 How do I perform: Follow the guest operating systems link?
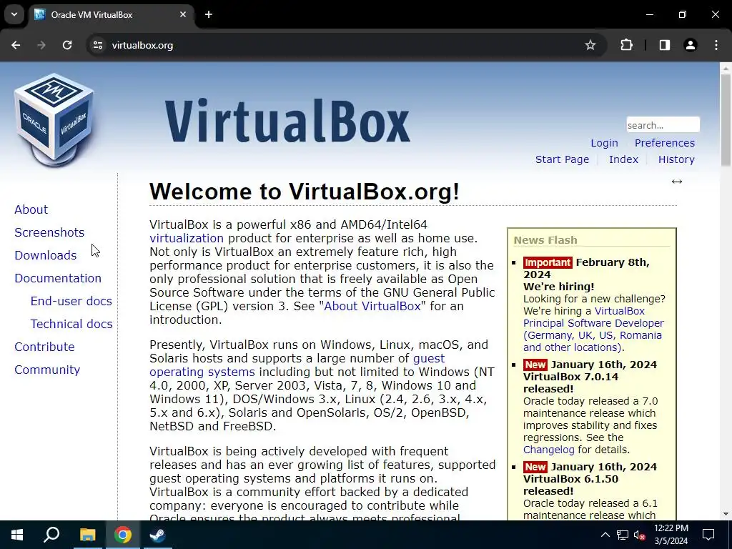297,365
